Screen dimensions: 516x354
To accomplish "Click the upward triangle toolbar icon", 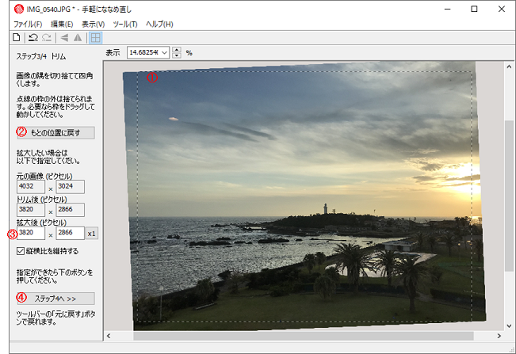I will (78, 37).
